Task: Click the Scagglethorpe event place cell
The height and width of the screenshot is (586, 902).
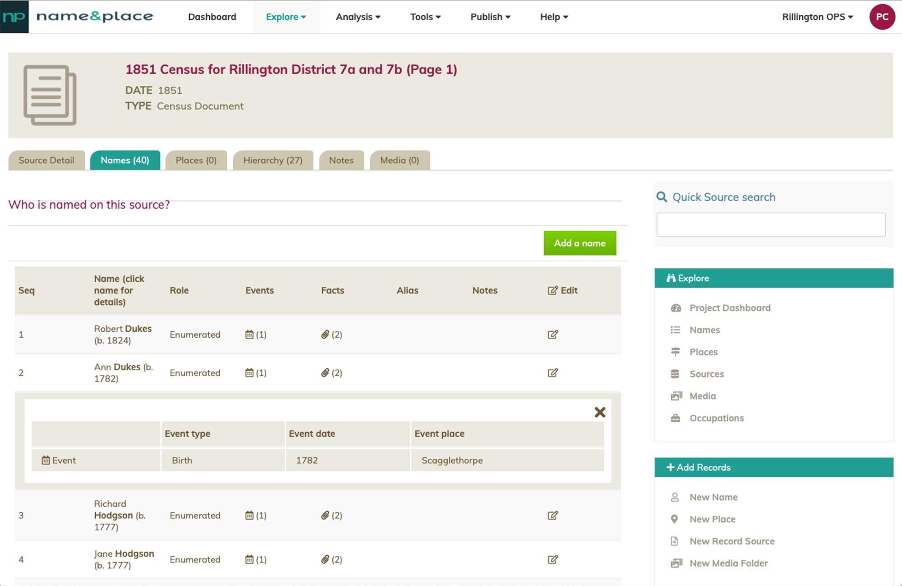Action: 507,460
